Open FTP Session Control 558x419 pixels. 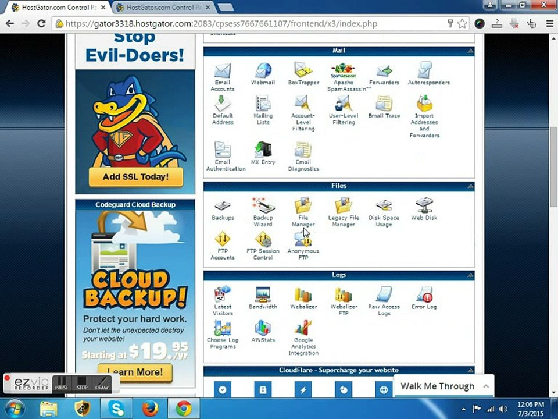[x=263, y=246]
